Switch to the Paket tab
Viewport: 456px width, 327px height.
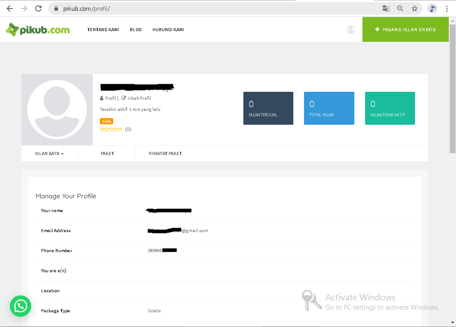(x=107, y=154)
